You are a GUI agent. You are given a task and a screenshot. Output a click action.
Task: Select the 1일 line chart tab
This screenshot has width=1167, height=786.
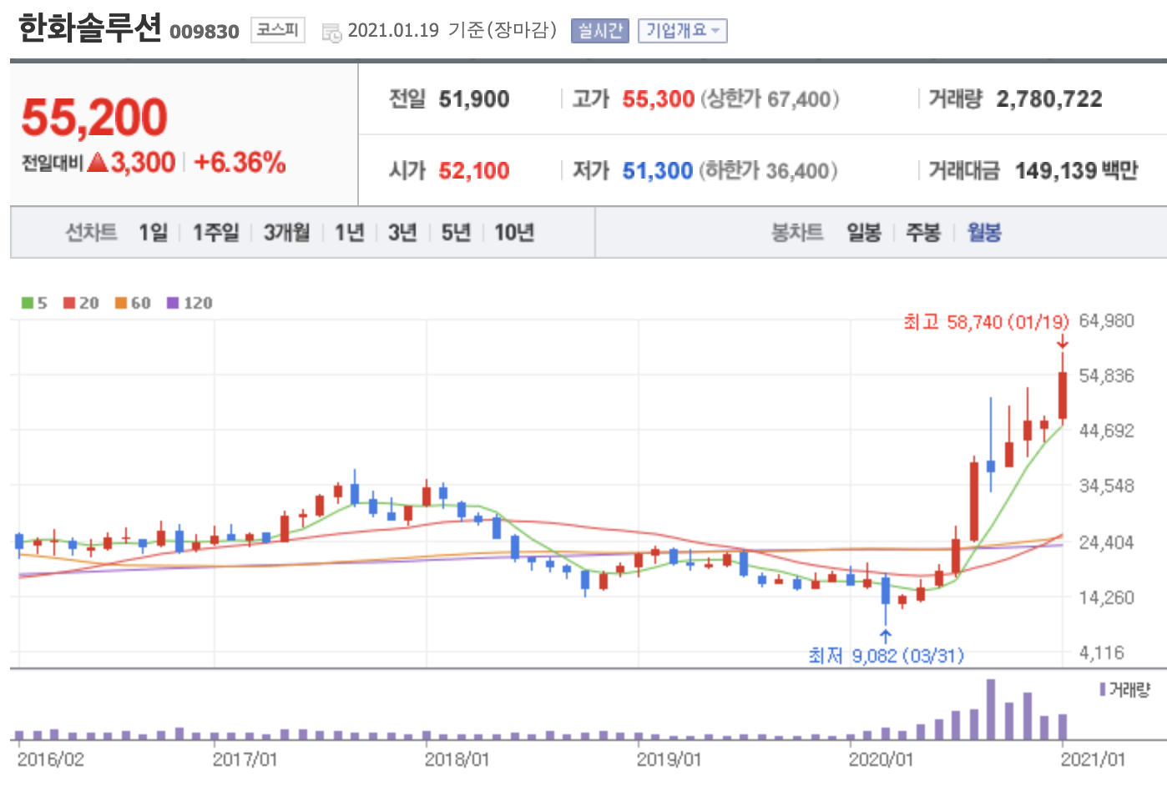(154, 232)
